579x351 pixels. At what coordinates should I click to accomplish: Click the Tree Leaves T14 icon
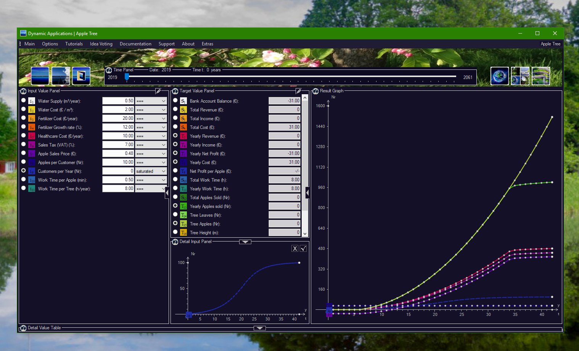pyautogui.click(x=183, y=215)
